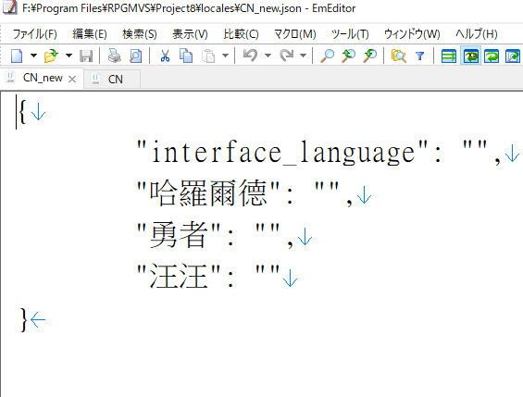
Task: Toggle Wrap by Characters highlighted icon
Action: 470,56
